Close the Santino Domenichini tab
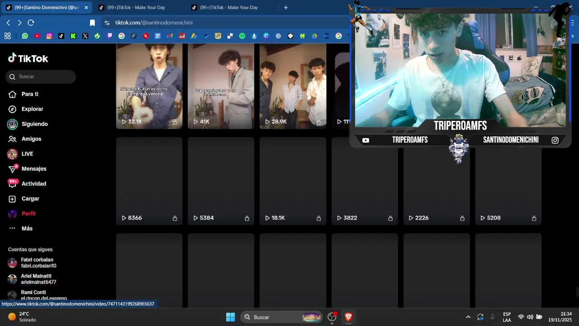 [86, 8]
